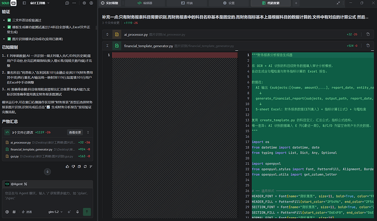The image size is (377, 221).
Task: Click line 17 'import os' in diff
Action: (261, 142)
